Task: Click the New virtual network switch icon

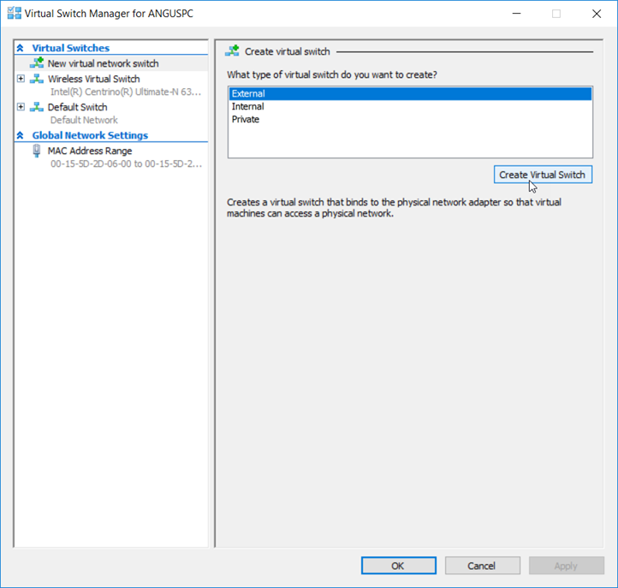Action: [x=37, y=62]
